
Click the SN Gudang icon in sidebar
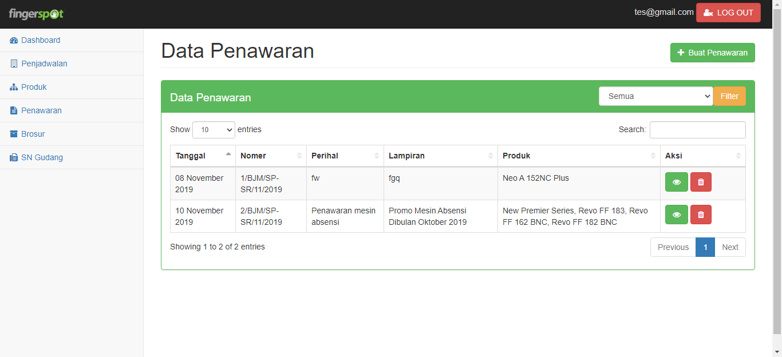(14, 158)
